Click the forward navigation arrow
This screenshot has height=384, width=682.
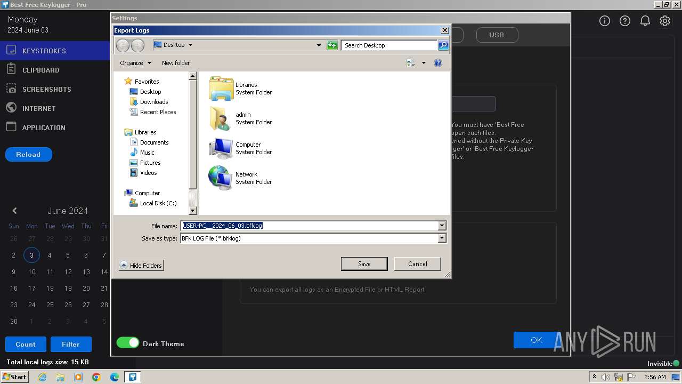pyautogui.click(x=137, y=45)
